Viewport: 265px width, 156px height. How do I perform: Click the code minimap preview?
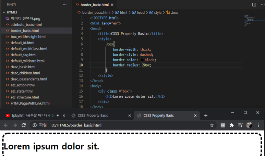pyautogui.click(x=250, y=21)
